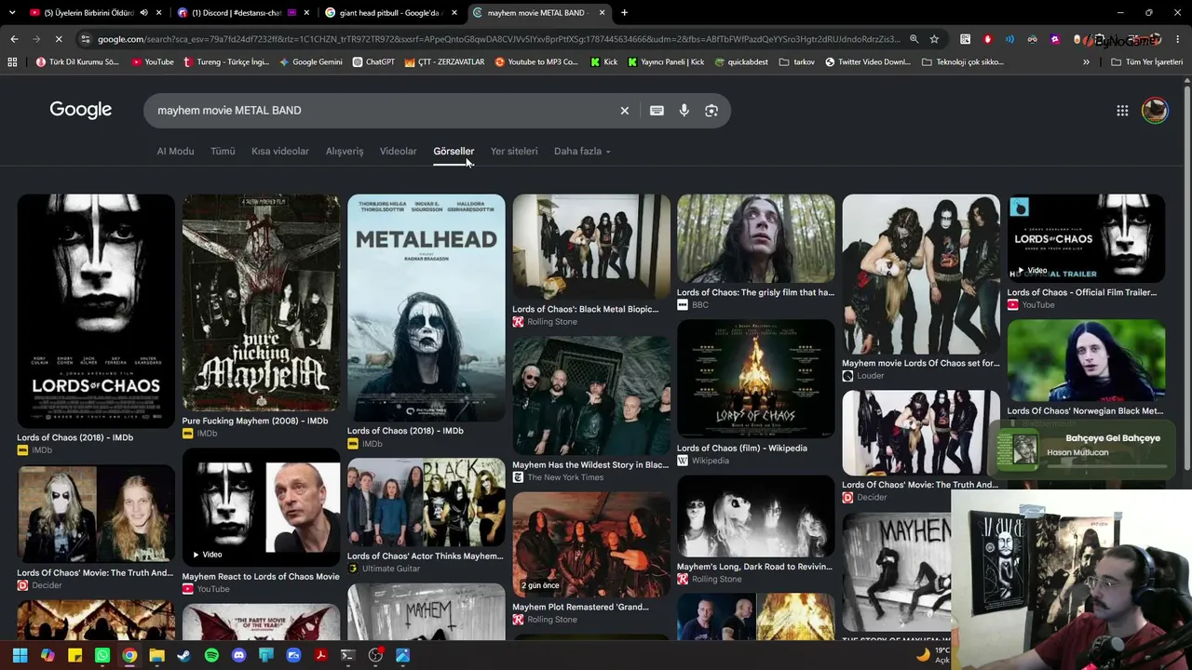
Task: Open the 'Lords of Chaos (2018)' poster thumbnail
Action: 96,311
